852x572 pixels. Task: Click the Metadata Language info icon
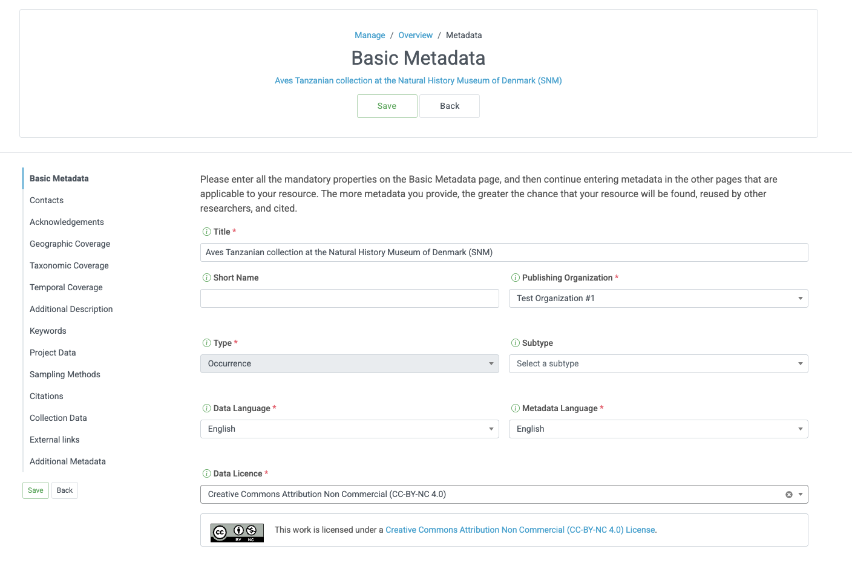(x=514, y=408)
